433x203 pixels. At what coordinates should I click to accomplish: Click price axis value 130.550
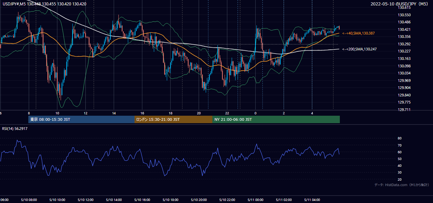tap(405, 15)
